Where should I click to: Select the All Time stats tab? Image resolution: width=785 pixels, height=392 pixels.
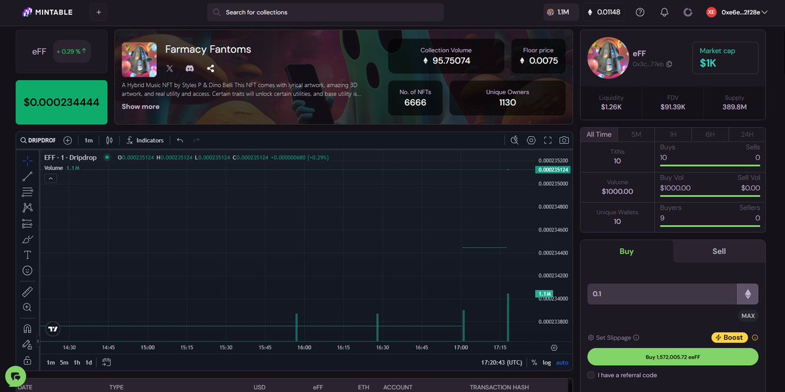(599, 134)
